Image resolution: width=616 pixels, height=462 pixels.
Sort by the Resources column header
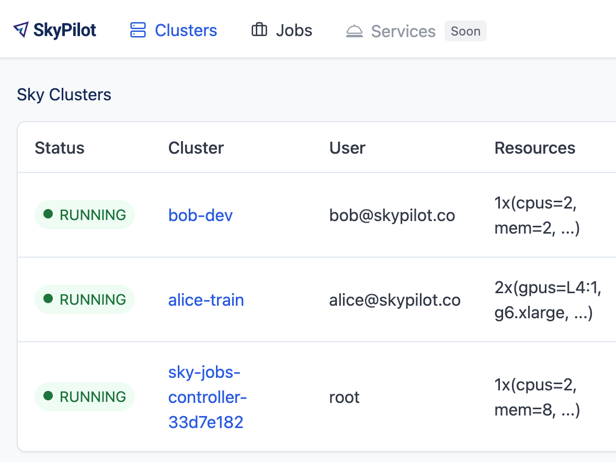[x=534, y=148]
